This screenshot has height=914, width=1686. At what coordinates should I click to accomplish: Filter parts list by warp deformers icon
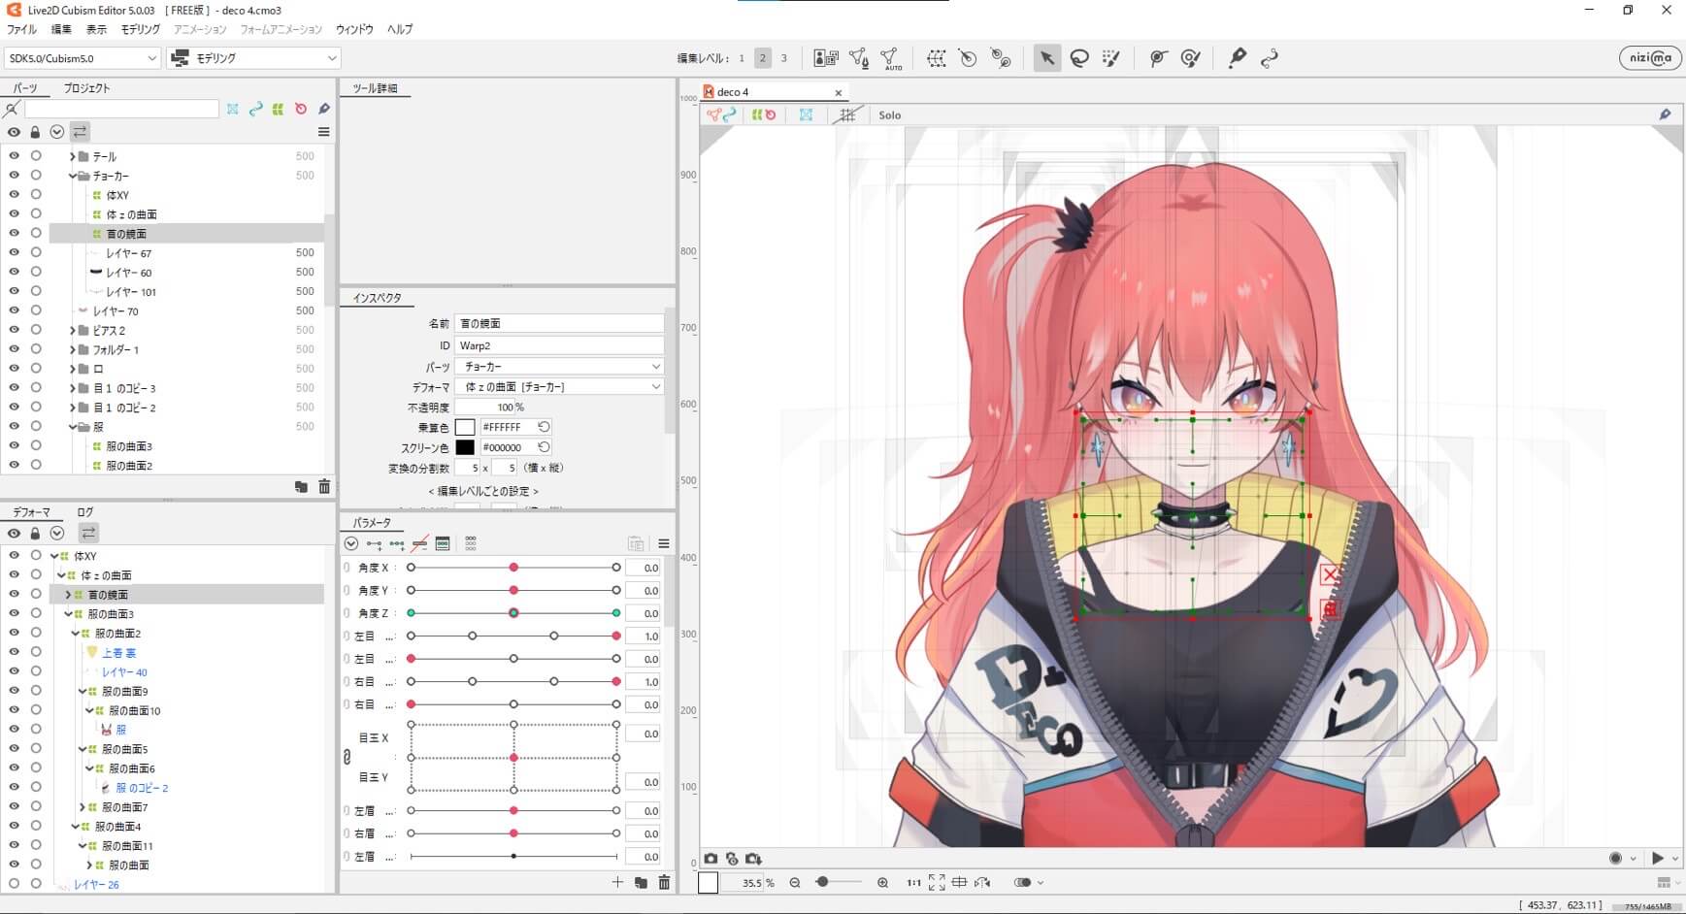point(278,109)
